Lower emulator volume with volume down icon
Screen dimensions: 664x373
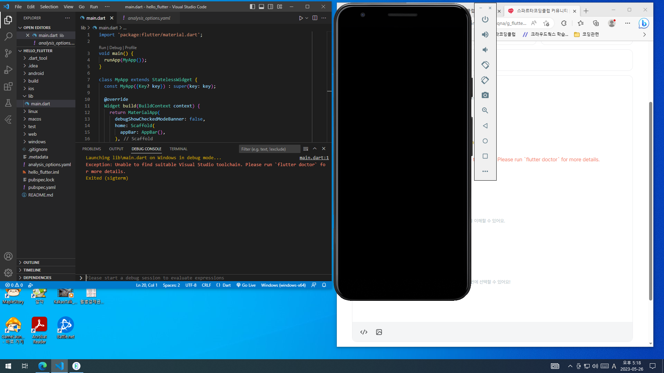pyautogui.click(x=485, y=50)
